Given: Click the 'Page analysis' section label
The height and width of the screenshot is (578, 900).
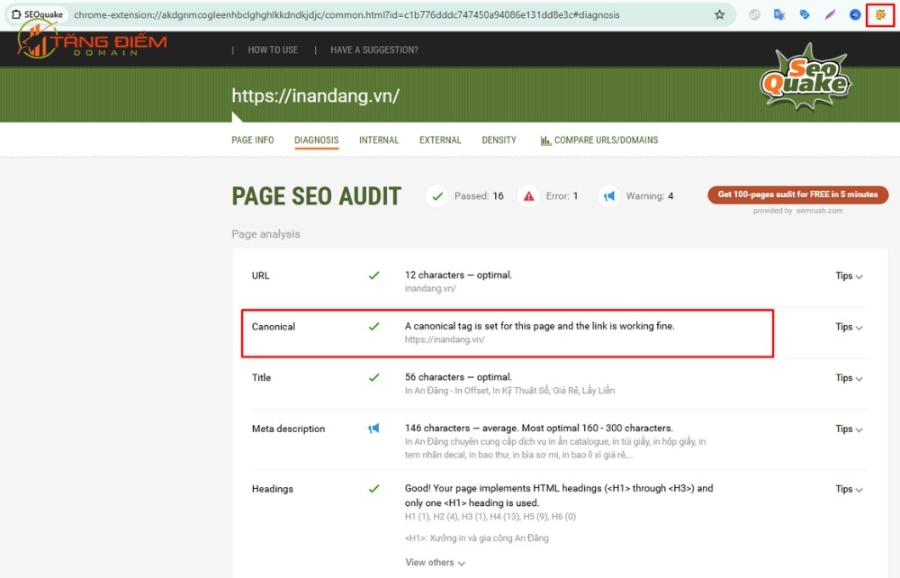Looking at the screenshot, I should point(265,233).
